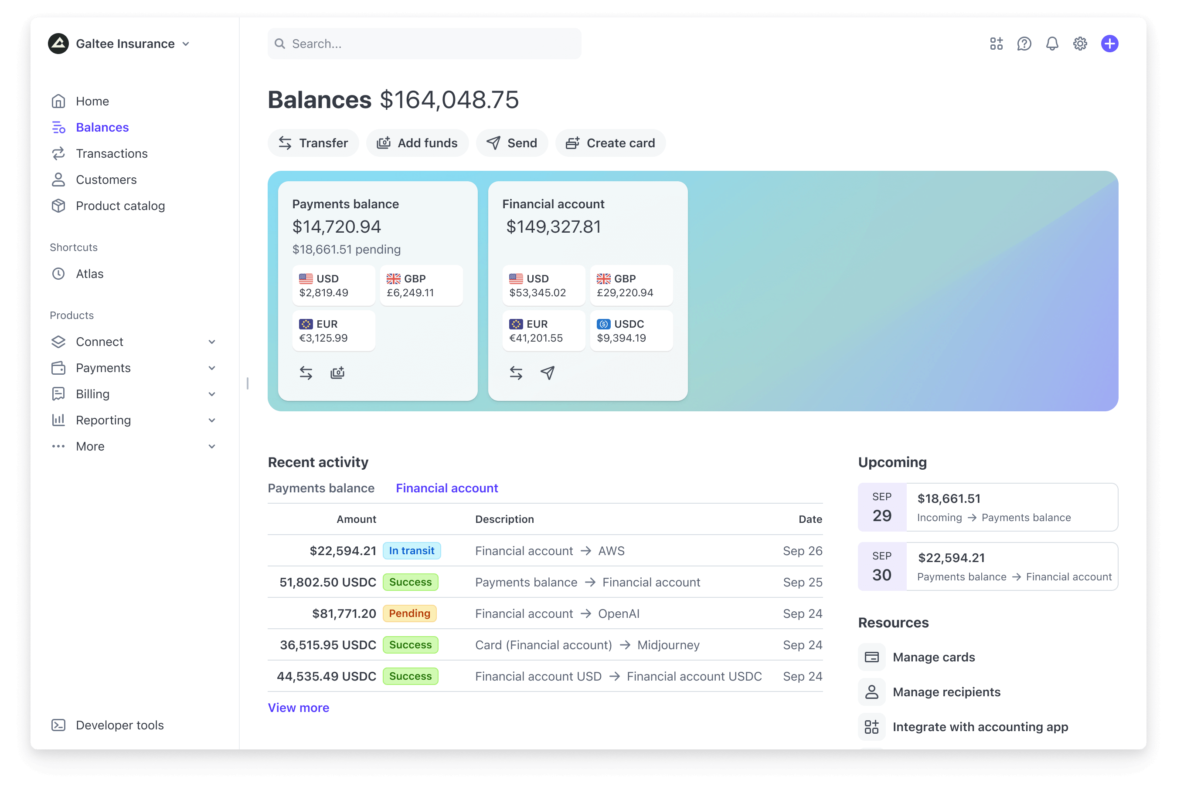The width and height of the screenshot is (1177, 793).
Task: Click the View more link
Action: pyautogui.click(x=298, y=708)
